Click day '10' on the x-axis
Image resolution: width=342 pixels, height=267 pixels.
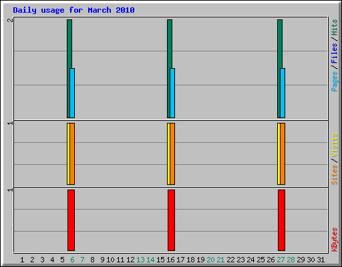tap(110, 260)
